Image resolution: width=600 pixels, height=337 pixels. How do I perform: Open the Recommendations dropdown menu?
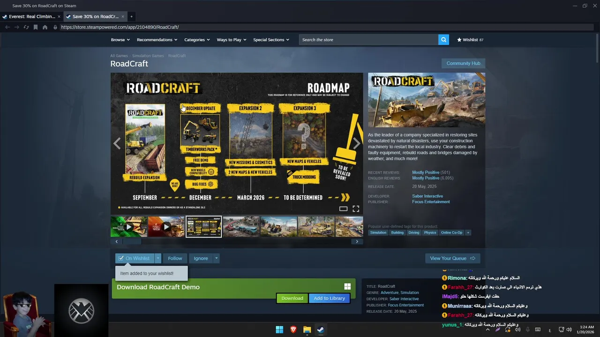click(x=157, y=40)
